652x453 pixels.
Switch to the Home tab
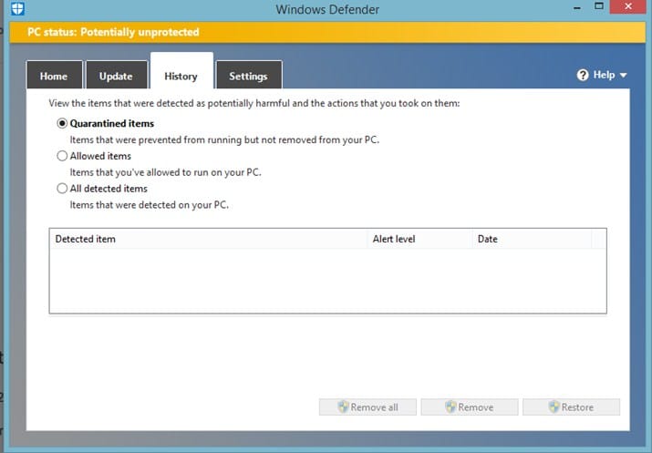(x=54, y=76)
